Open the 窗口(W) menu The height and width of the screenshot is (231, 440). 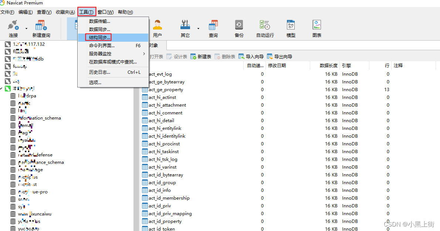pos(105,12)
